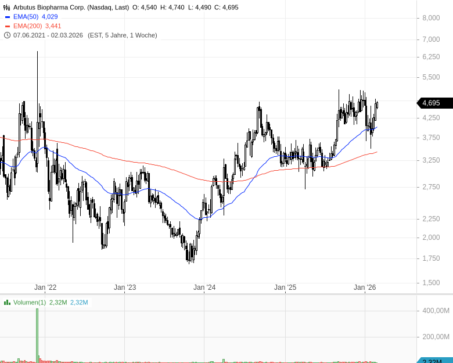Click the (EST, 5 Jahre, 1 Woche) interval text
The image size is (453, 363).
click(122, 35)
